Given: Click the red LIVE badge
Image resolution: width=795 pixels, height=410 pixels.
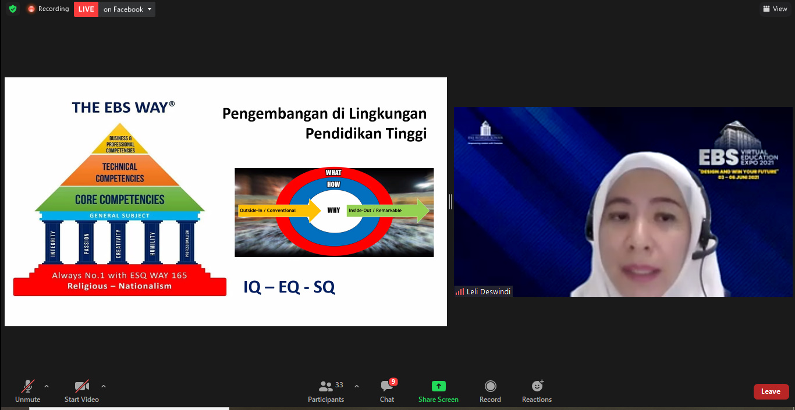Looking at the screenshot, I should (x=86, y=9).
